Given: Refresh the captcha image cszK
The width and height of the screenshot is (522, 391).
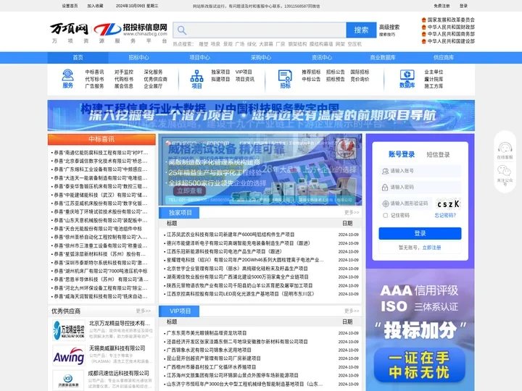Looking at the screenshot, I should pyautogui.click(x=448, y=203).
